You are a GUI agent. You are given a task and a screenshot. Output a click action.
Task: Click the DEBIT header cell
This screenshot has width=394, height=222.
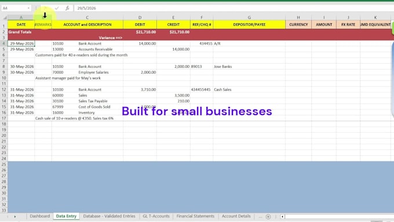point(140,25)
